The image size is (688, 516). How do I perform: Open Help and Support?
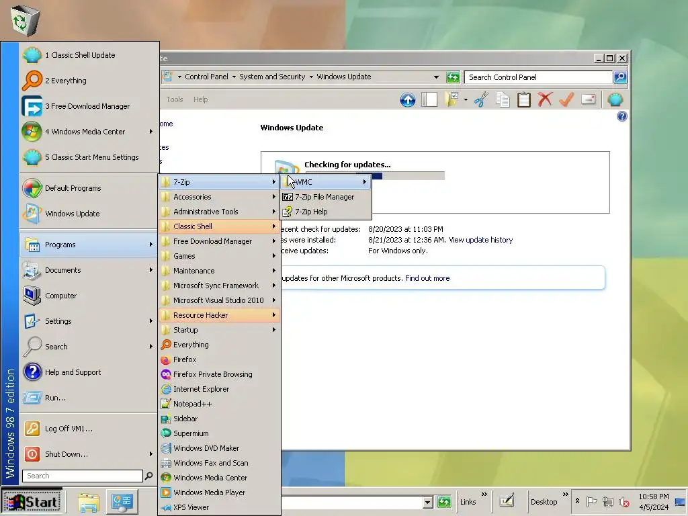click(89, 372)
